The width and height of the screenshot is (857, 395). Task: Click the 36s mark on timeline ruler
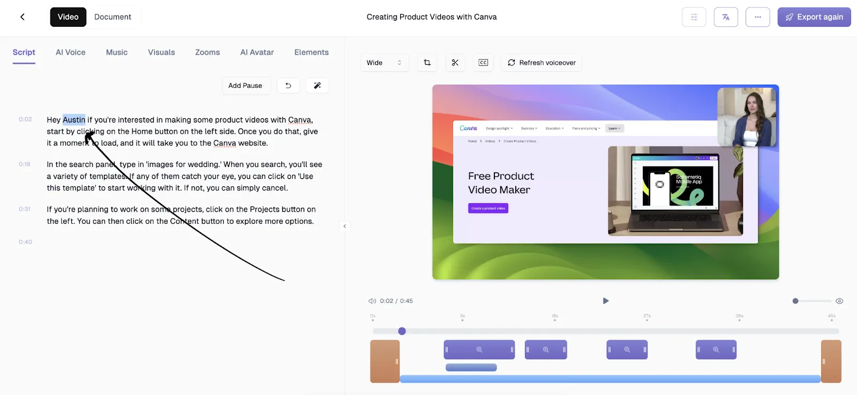tap(740, 317)
